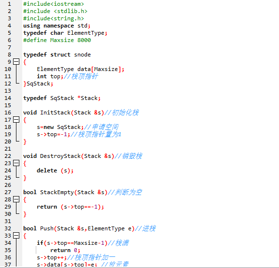The width and height of the screenshot is (279, 268).
Task: Click 's->top=-1;' on line 19
Action: pyautogui.click(x=54, y=134)
